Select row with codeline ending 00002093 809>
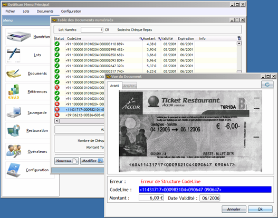278x218 pixels. pos(146,60)
